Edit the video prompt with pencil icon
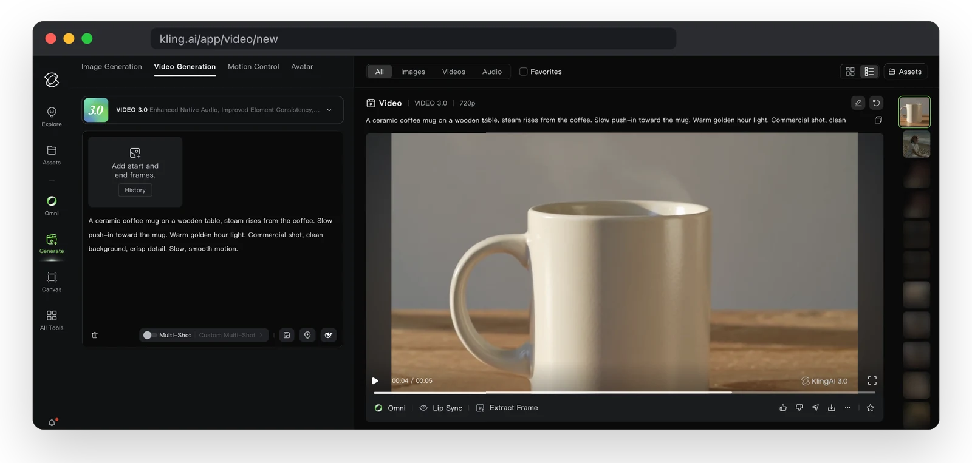Screen dimensions: 972x463 click(858, 103)
